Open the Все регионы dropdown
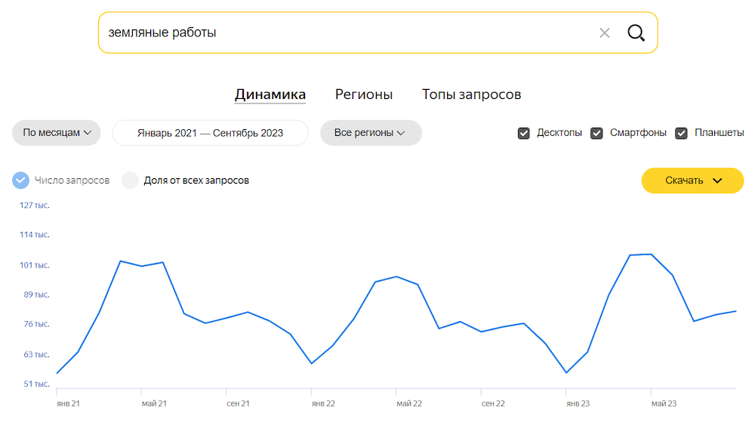Viewport: 755px width, 423px height. click(x=371, y=133)
